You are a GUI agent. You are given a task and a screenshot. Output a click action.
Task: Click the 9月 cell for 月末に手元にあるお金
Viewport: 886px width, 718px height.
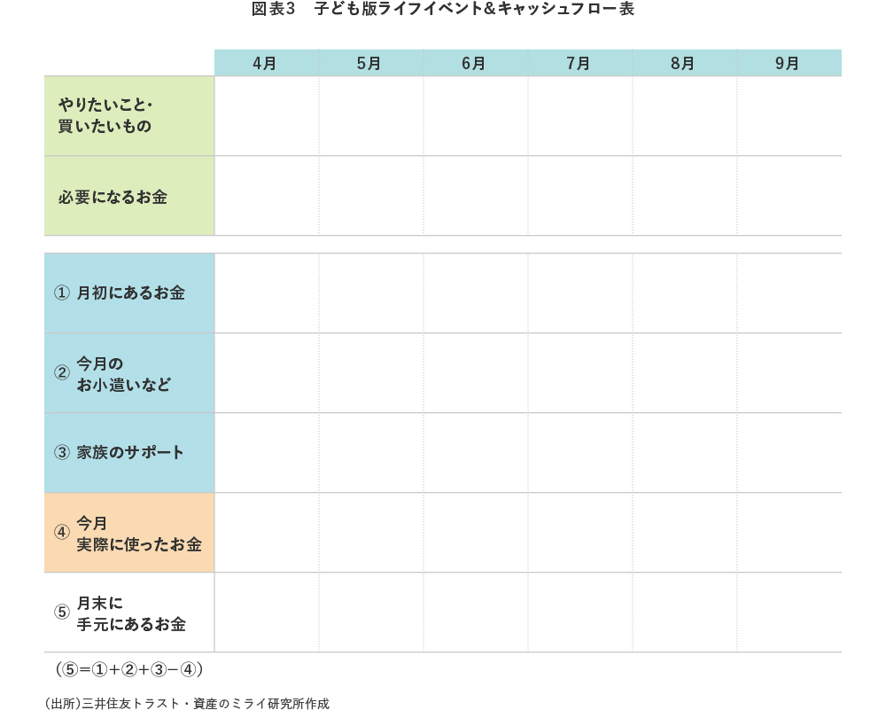[788, 613]
